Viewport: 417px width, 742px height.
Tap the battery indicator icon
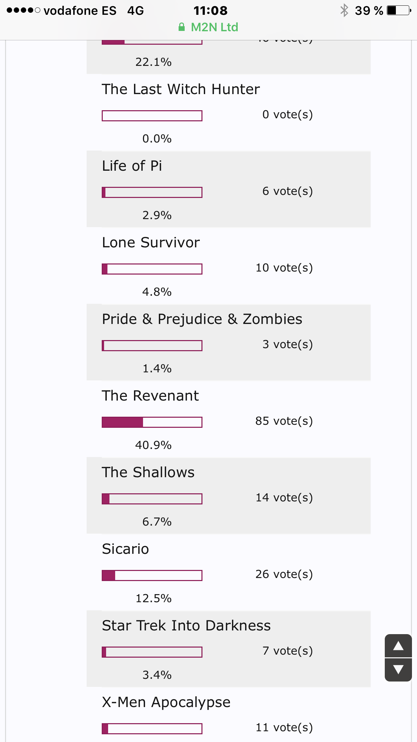399,10
